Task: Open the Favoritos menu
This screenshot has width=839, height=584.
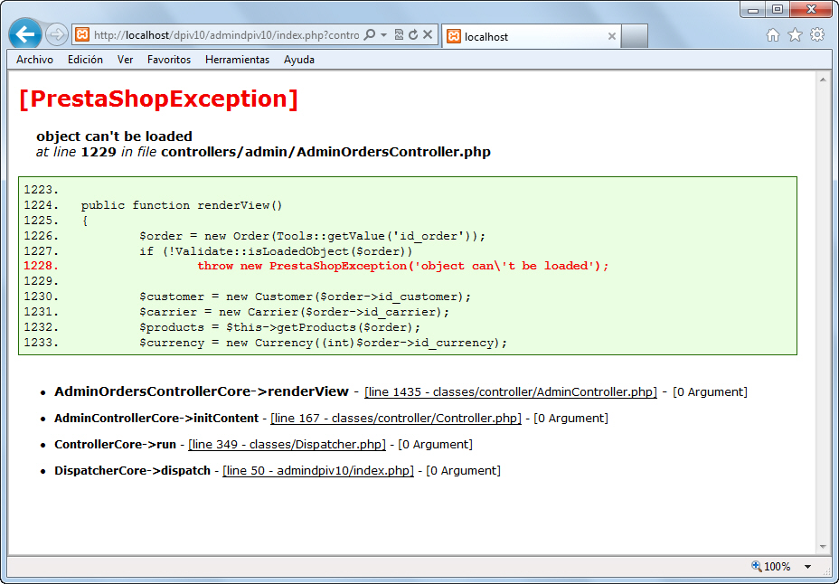Action: (169, 60)
